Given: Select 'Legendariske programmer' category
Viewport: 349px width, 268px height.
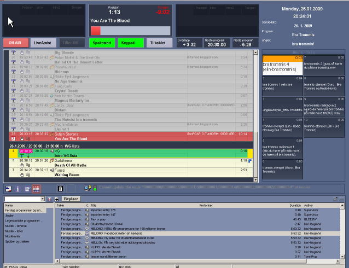Looking at the screenshot, I should click(x=24, y=221).
